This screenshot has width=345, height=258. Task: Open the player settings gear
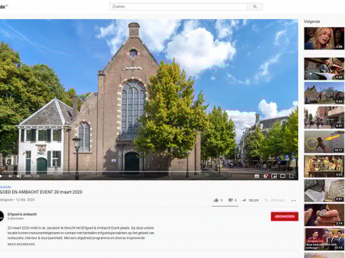click(265, 176)
